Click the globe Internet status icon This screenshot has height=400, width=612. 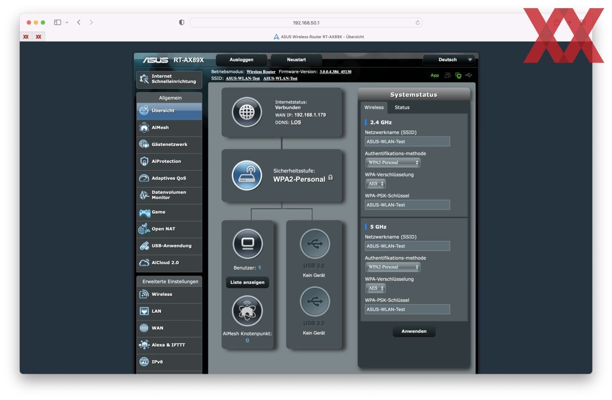point(247,112)
